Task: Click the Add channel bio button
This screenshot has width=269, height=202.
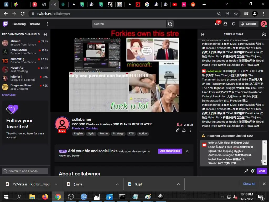Action: tap(170, 151)
